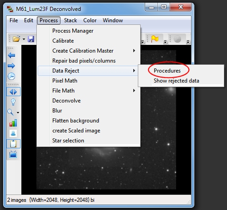Open the Stack menu
The image size is (227, 210).
[x=71, y=20]
